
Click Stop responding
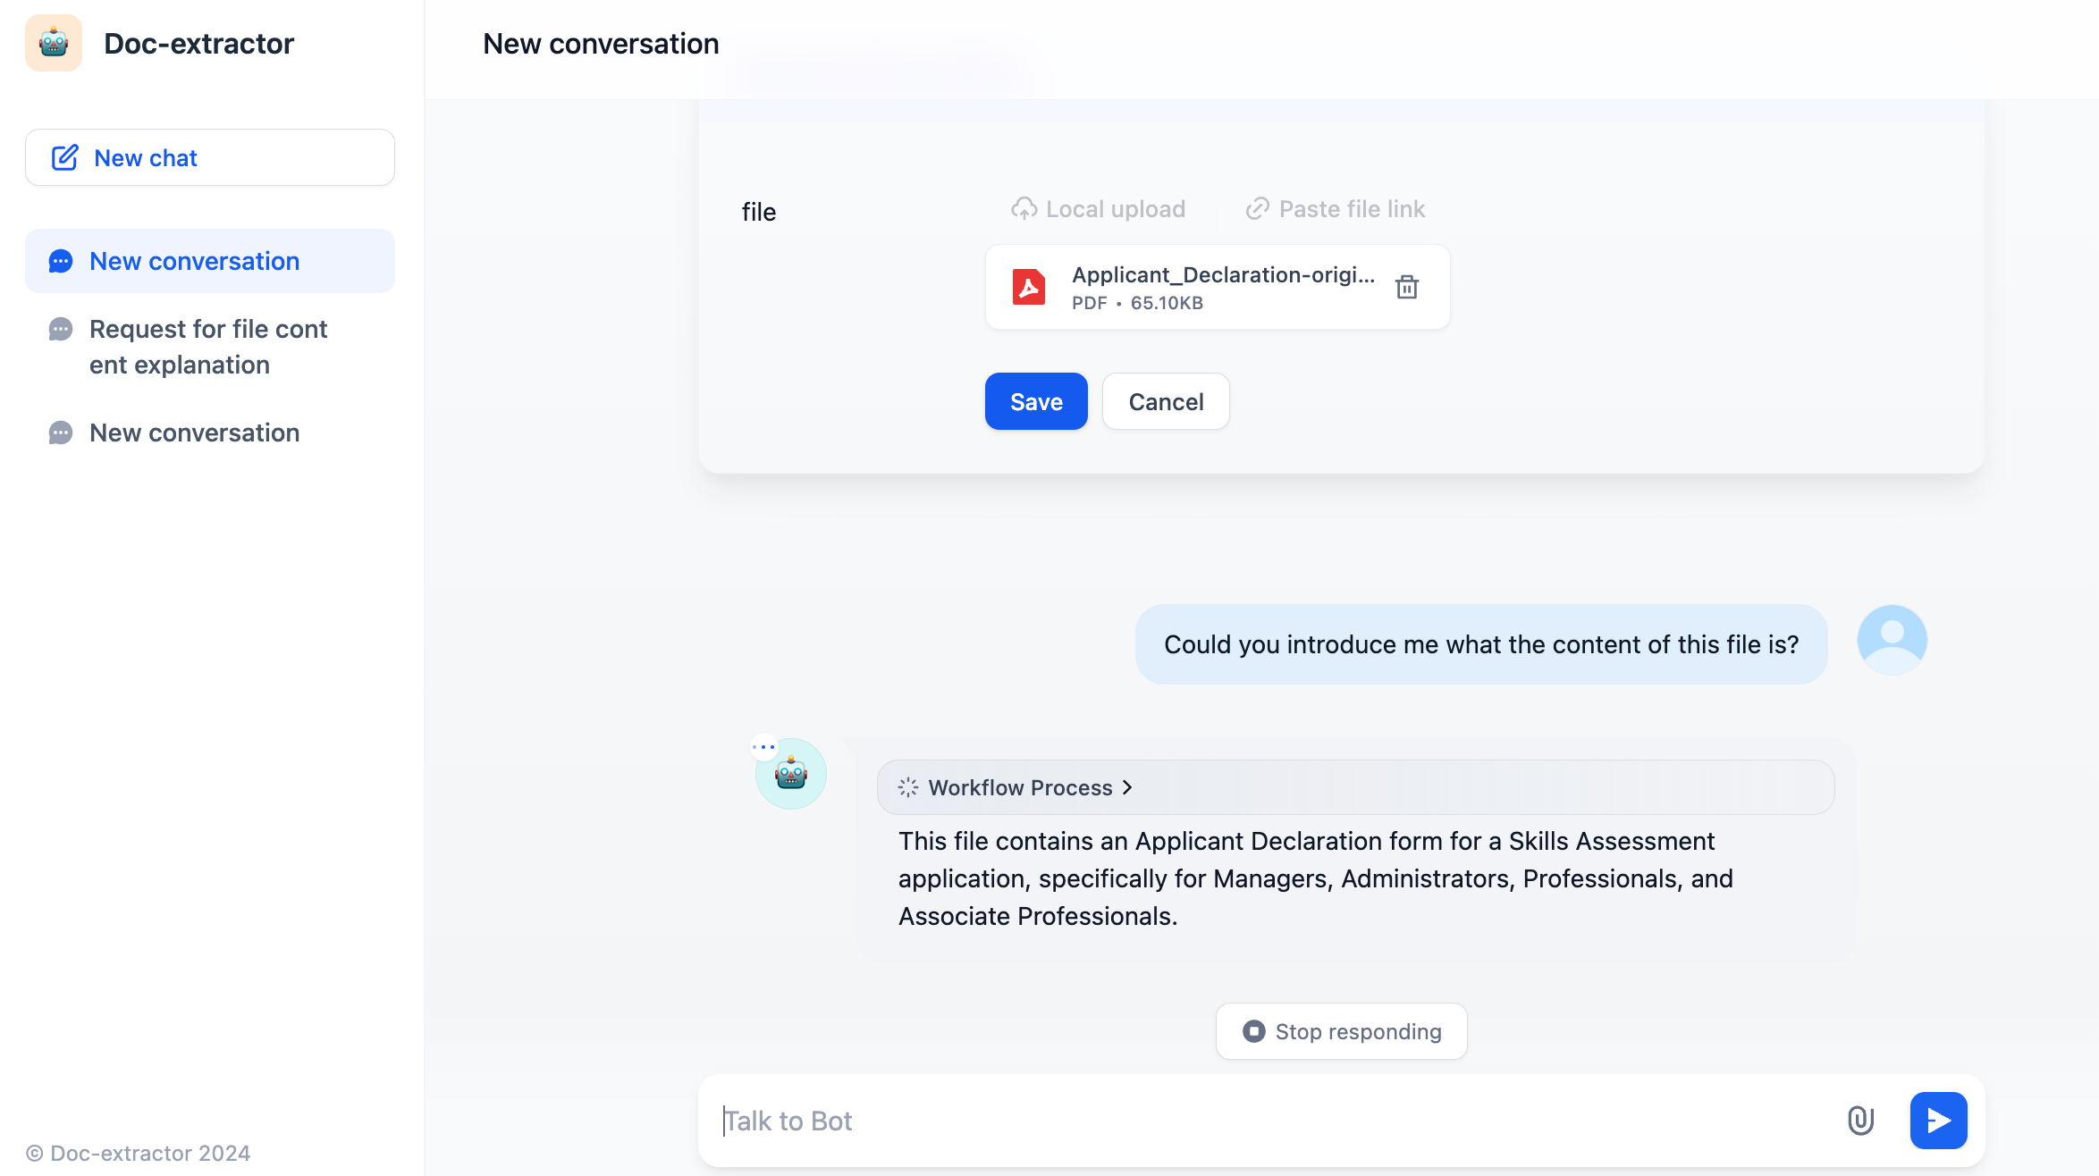point(1341,1030)
